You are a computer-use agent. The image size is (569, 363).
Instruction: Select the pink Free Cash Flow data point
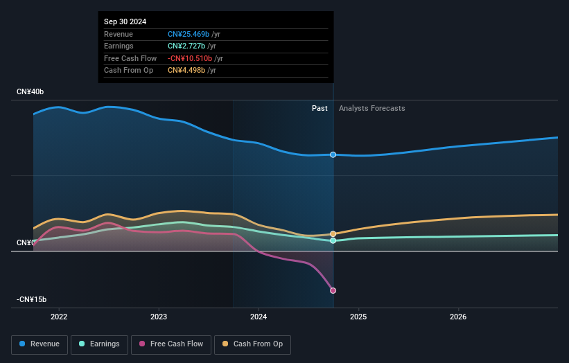333,290
